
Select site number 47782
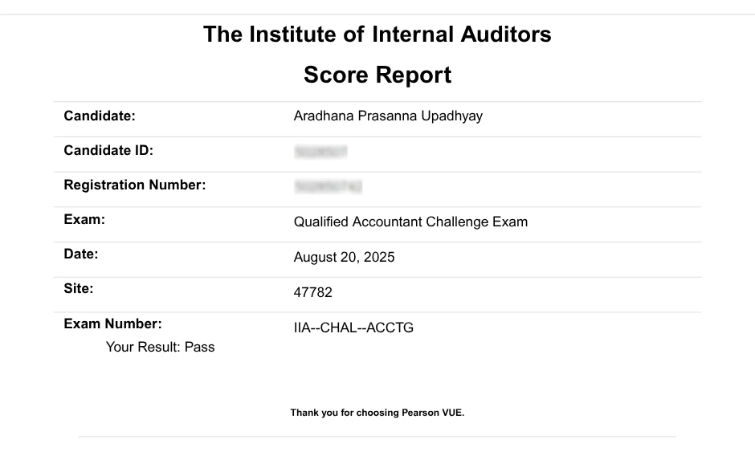click(313, 293)
